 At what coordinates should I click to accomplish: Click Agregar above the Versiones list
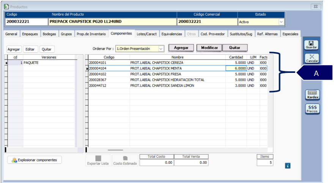[x=14, y=49]
